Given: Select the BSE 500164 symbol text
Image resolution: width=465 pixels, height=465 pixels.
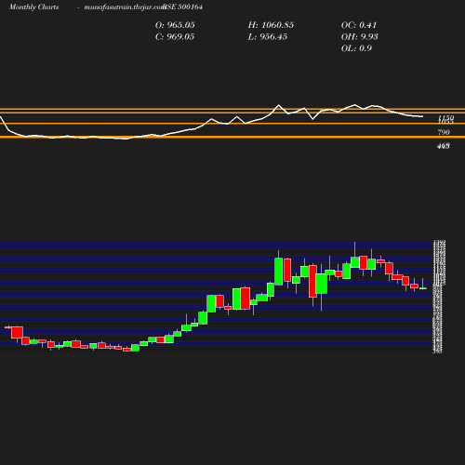Looking at the screenshot, I should (183, 7).
